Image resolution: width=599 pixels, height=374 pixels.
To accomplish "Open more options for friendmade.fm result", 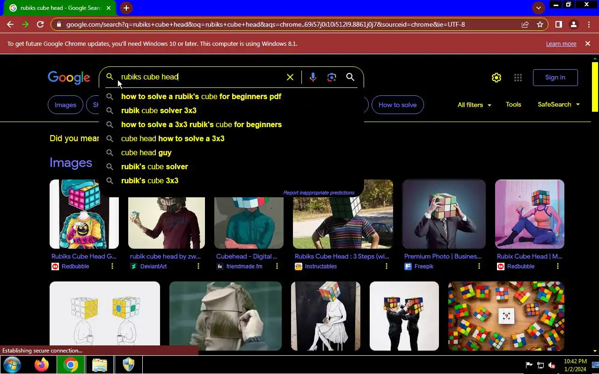I will coord(277,266).
